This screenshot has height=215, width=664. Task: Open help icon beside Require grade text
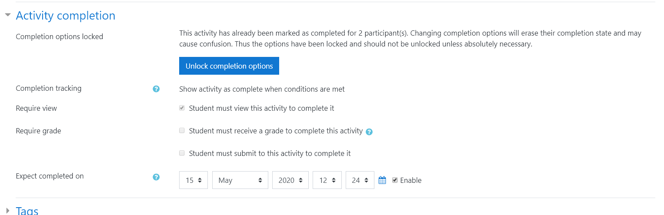pyautogui.click(x=369, y=132)
